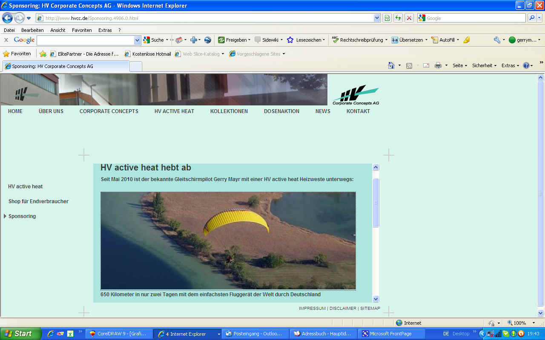Click the magnifier search button

click(x=531, y=18)
